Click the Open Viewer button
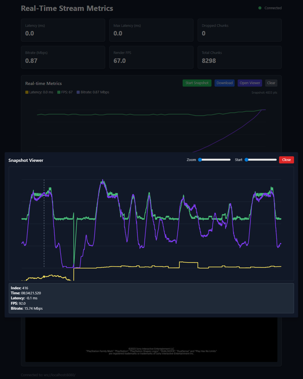The image size is (303, 379). click(x=250, y=83)
